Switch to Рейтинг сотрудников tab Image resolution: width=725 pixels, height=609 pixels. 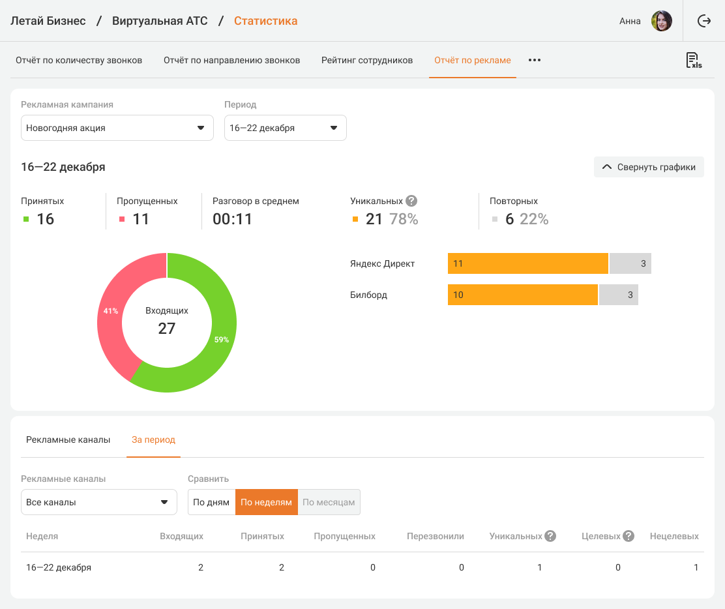coord(367,60)
